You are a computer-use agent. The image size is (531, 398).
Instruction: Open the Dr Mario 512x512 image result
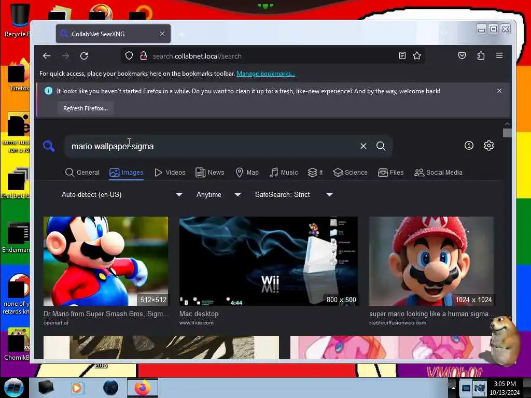click(x=106, y=261)
